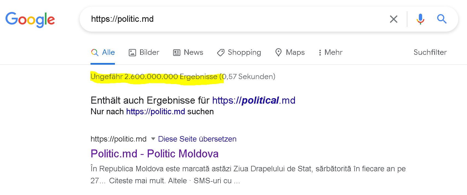Expand the Mehr three-dot menu
This screenshot has width=467, height=195.
(x=320, y=53)
